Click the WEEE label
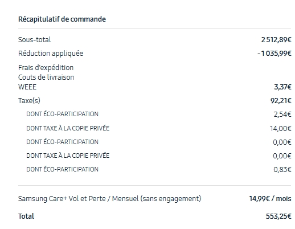The image size is (295, 229). (x=27, y=87)
